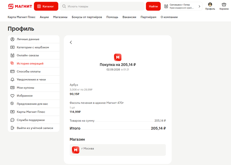Open the Корзина basket icon
This screenshot has height=165, width=231.
[224, 6]
